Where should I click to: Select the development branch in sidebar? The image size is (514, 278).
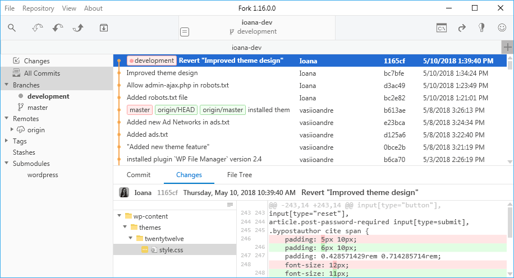point(48,96)
